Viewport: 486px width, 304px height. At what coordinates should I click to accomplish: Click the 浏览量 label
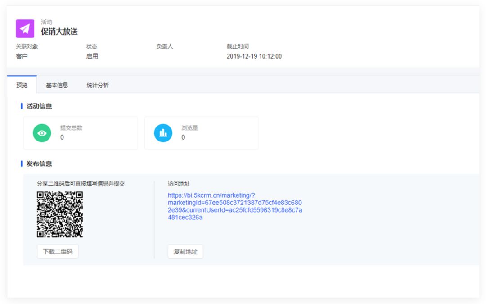click(x=190, y=128)
